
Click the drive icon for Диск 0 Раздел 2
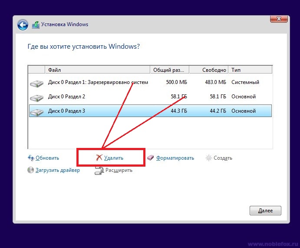(x=36, y=98)
